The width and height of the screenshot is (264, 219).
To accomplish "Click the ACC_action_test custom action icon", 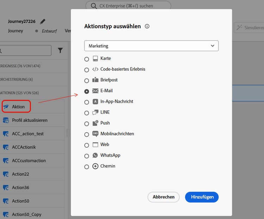I will [6, 134].
